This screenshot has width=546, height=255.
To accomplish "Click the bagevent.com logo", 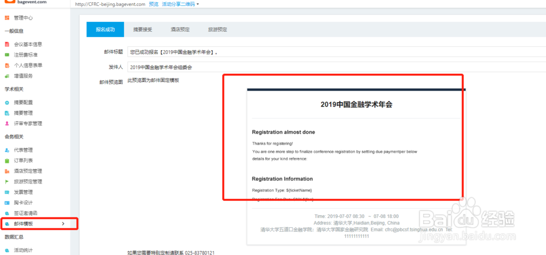I will click(x=25, y=2).
